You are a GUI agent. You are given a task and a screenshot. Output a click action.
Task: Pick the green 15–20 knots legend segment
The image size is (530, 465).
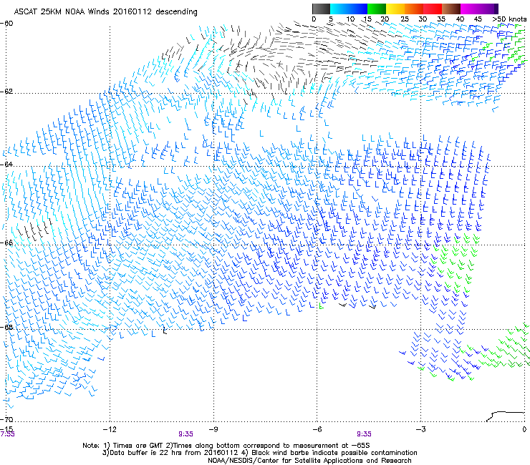[x=377, y=9]
